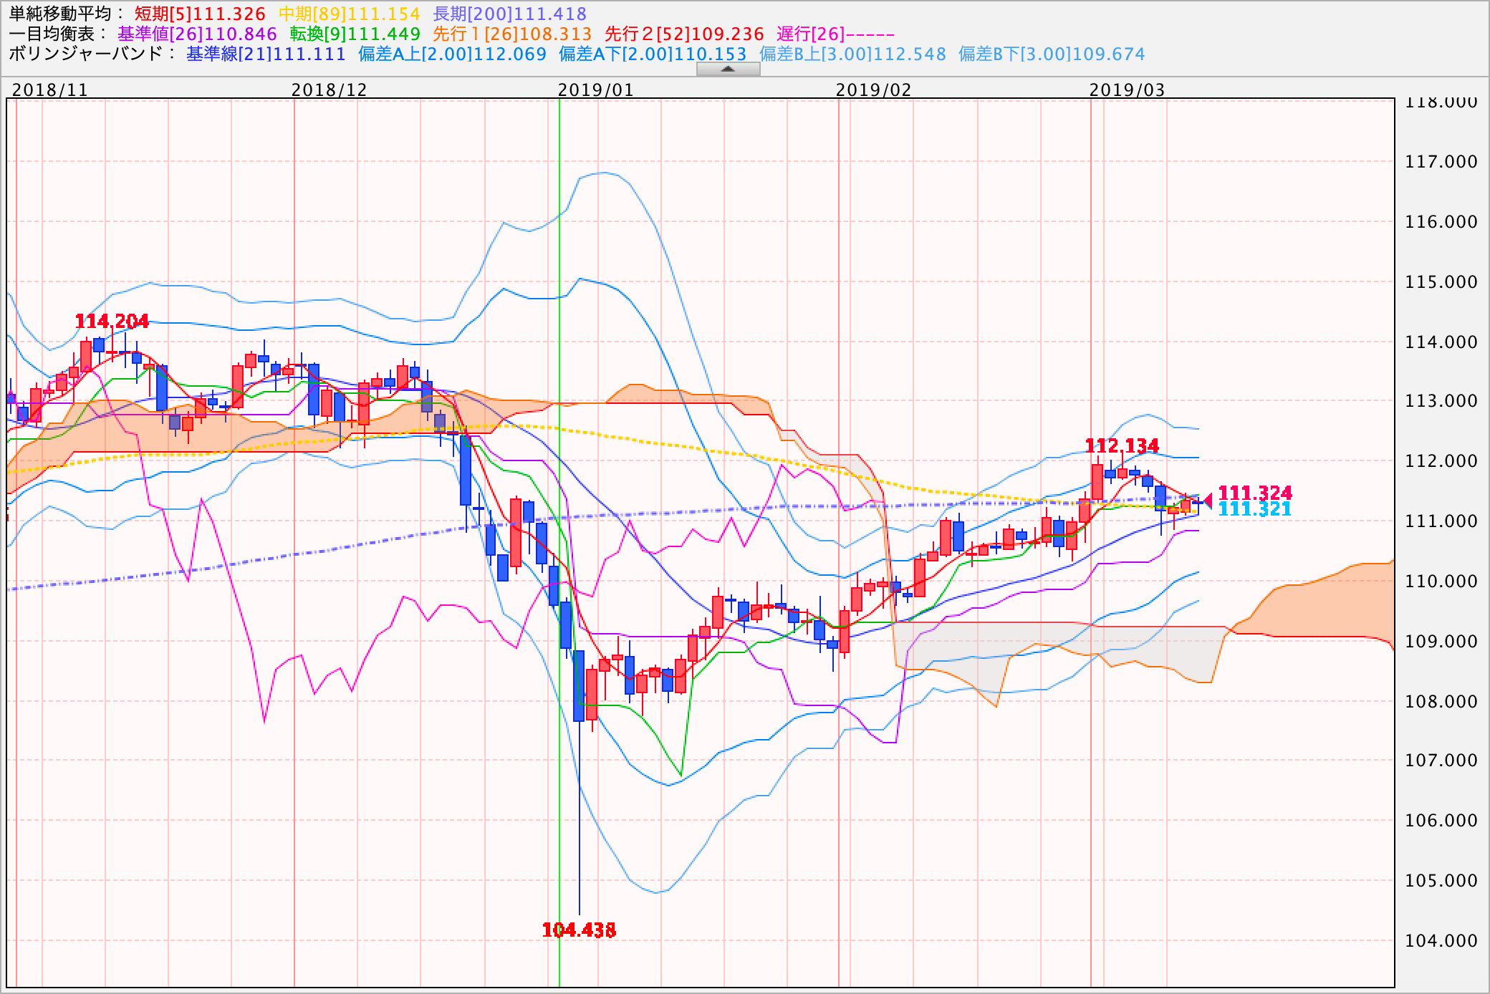The image size is (1490, 994).
Task: Click leading span 先行1[26]108.313
Action: pos(512,34)
